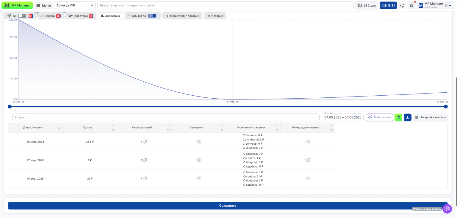
Task: Click the green refresh icon button
Action: [398, 117]
